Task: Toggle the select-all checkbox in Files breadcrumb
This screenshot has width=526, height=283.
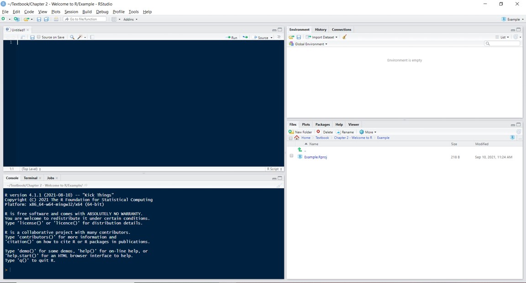Action: click(291, 138)
